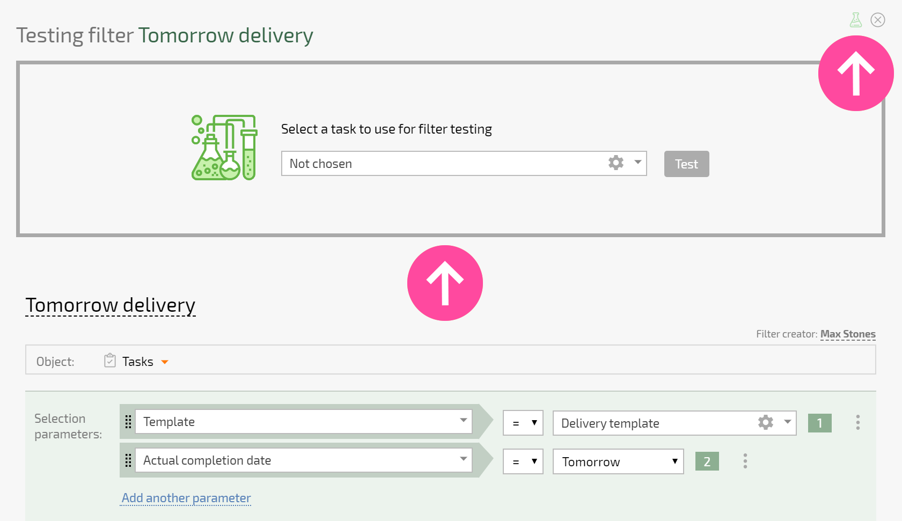Click the gray Test button
902x521 pixels.
tap(686, 164)
